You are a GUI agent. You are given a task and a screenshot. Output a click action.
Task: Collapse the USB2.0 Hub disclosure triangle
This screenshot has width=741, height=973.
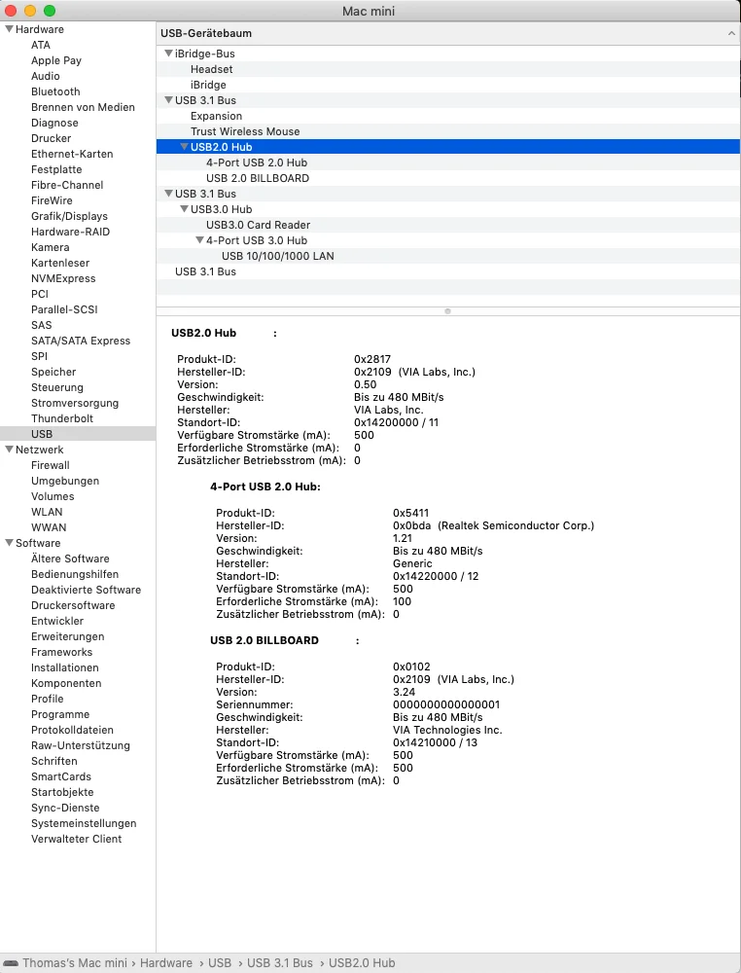pyautogui.click(x=184, y=147)
